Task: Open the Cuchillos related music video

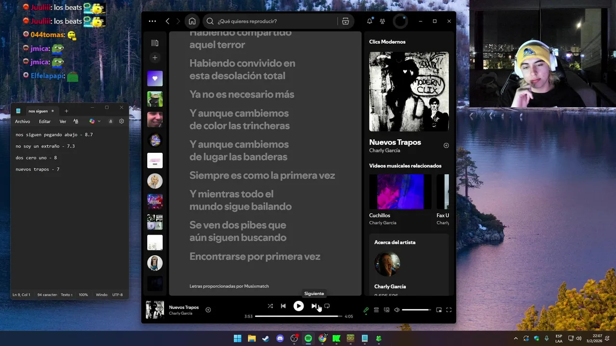Action: [400, 192]
